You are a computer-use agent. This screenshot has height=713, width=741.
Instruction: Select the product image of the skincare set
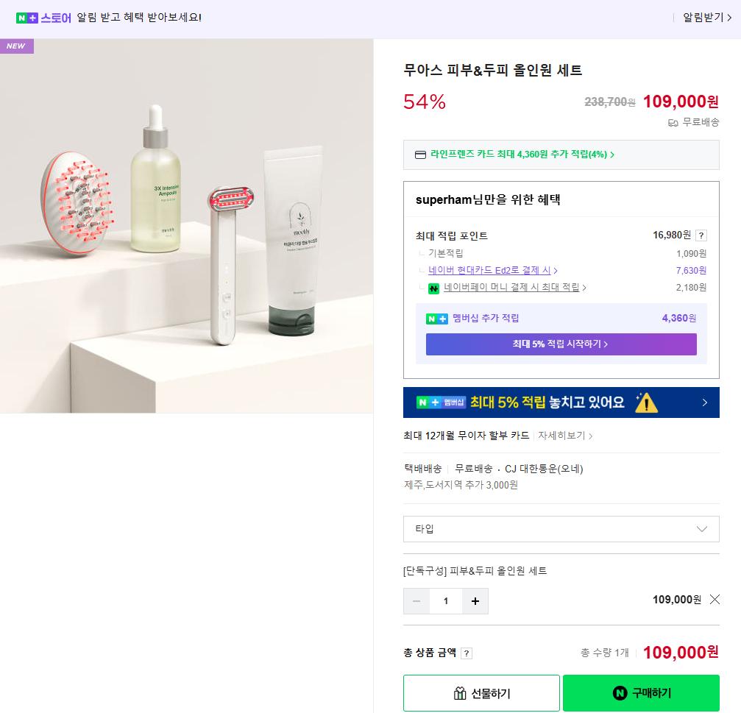pos(186,225)
